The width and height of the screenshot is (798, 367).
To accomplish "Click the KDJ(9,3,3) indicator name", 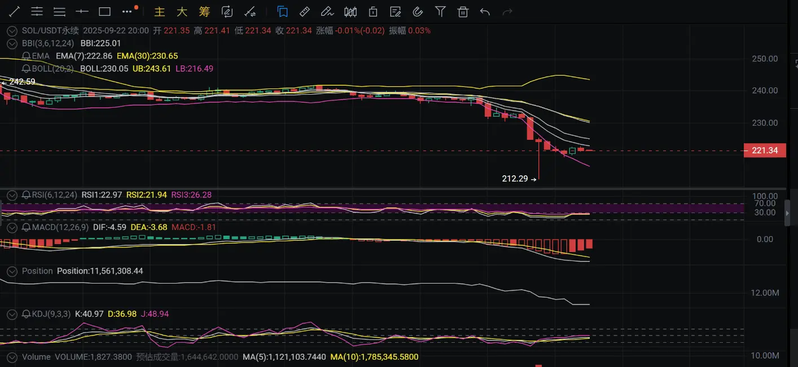I will (x=51, y=313).
